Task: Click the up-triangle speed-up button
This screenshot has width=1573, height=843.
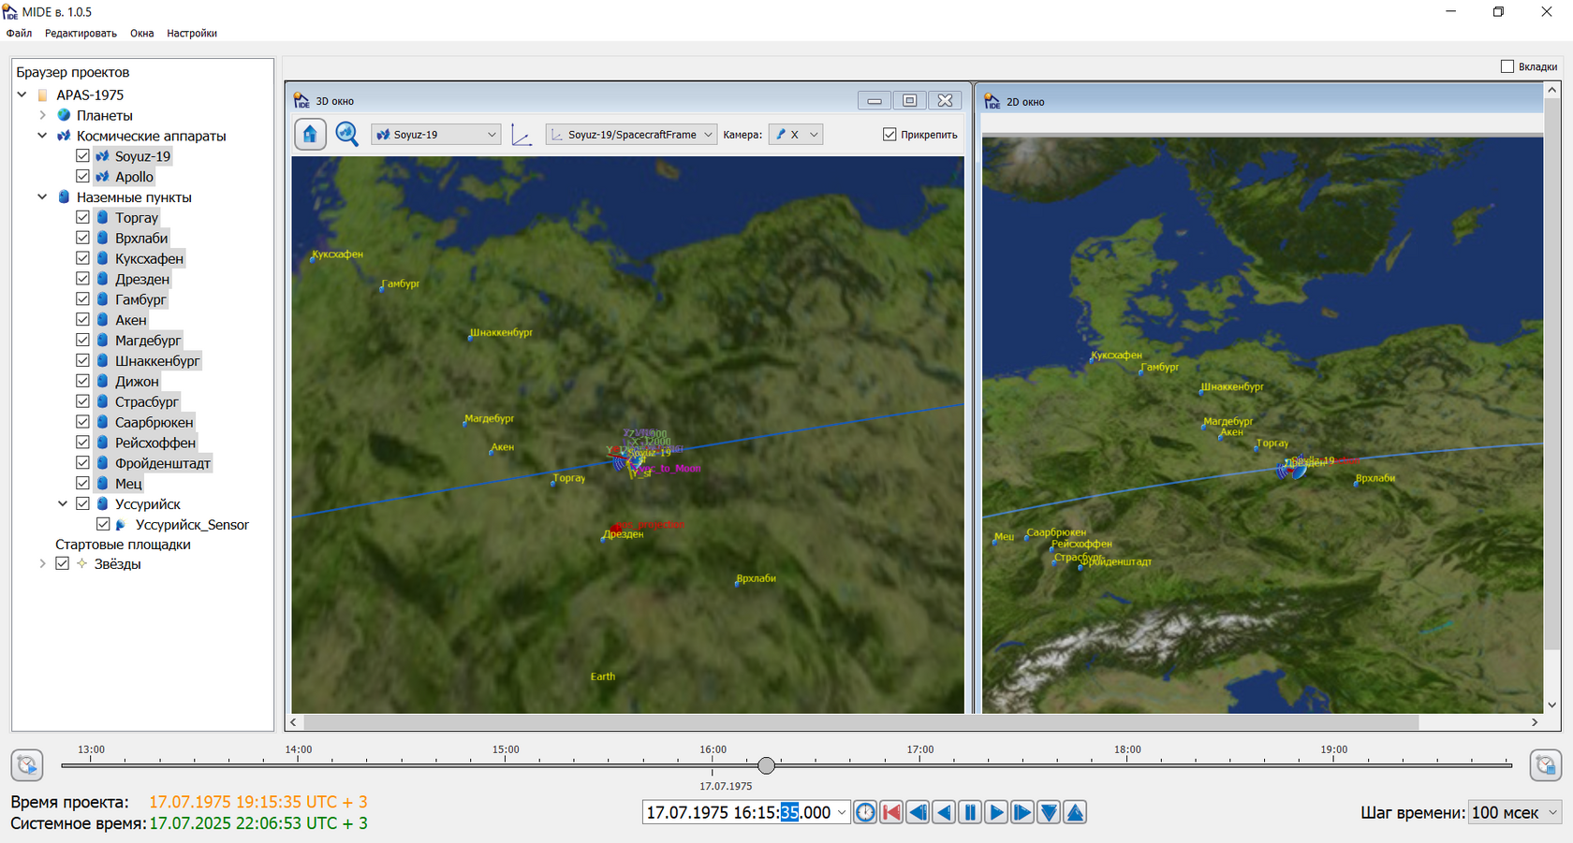Action: pyautogui.click(x=1075, y=812)
